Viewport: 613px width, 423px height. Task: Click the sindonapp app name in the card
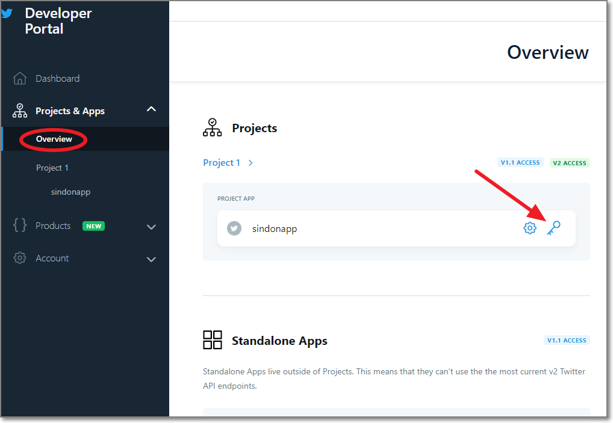[275, 229]
